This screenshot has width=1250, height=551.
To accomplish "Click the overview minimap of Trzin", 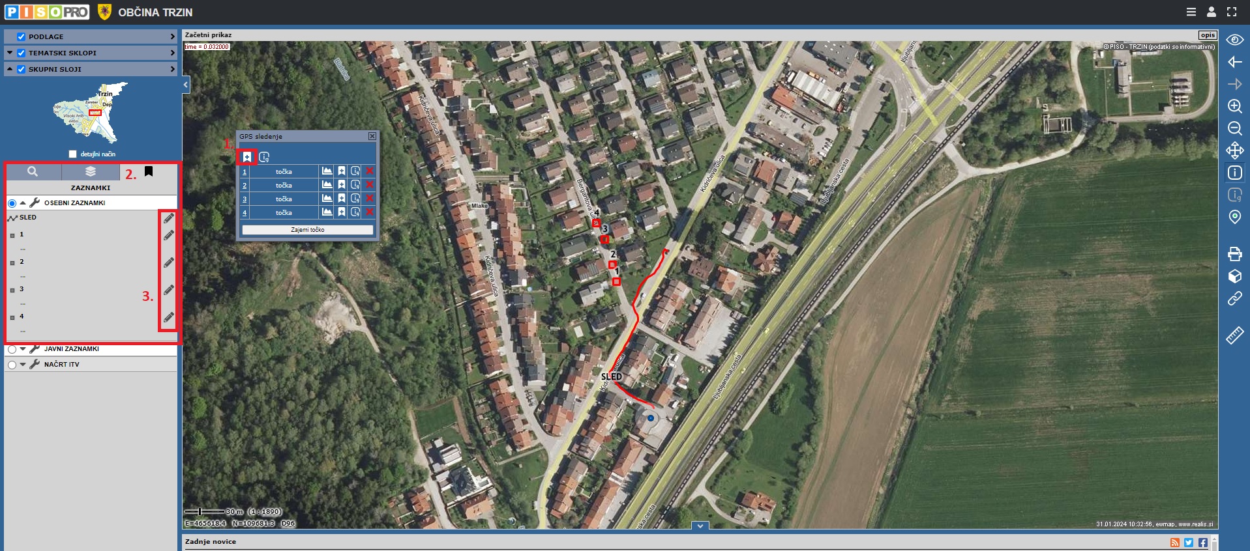I will [x=90, y=113].
